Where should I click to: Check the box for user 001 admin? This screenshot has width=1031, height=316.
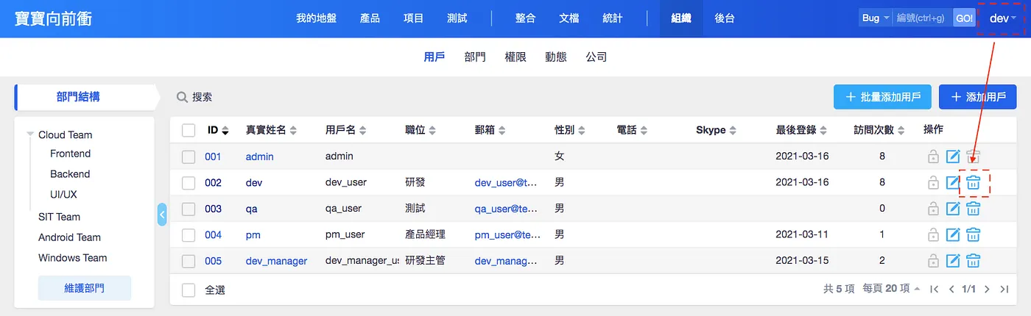tap(189, 157)
